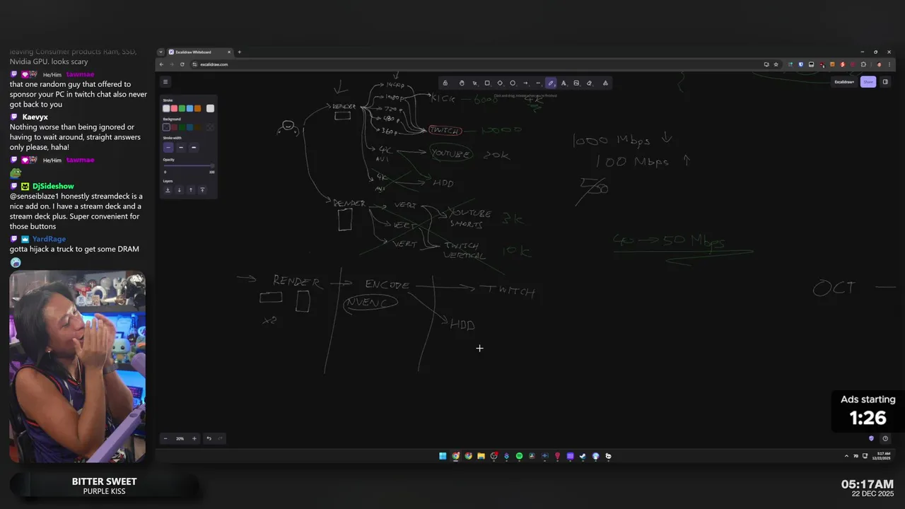Open the Windows Start menu

tap(443, 456)
